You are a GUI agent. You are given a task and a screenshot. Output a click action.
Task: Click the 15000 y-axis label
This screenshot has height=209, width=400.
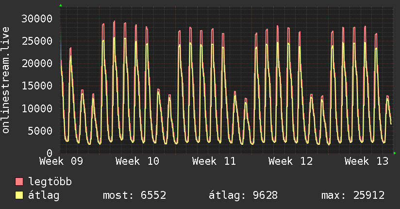(x=37, y=86)
